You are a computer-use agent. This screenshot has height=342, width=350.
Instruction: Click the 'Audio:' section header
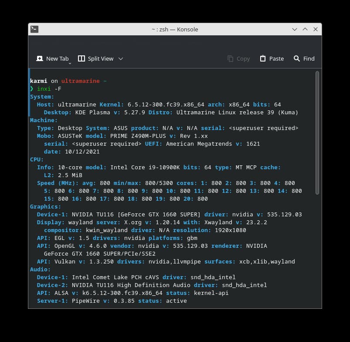[x=41, y=270]
